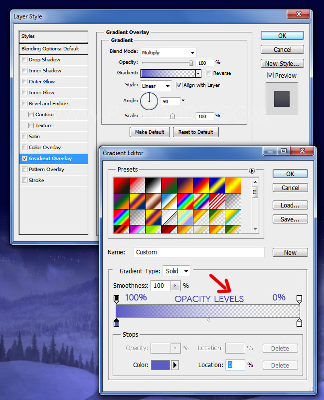Click the gradient bar in Gradient Editor
The image size is (324, 400).
point(208,311)
